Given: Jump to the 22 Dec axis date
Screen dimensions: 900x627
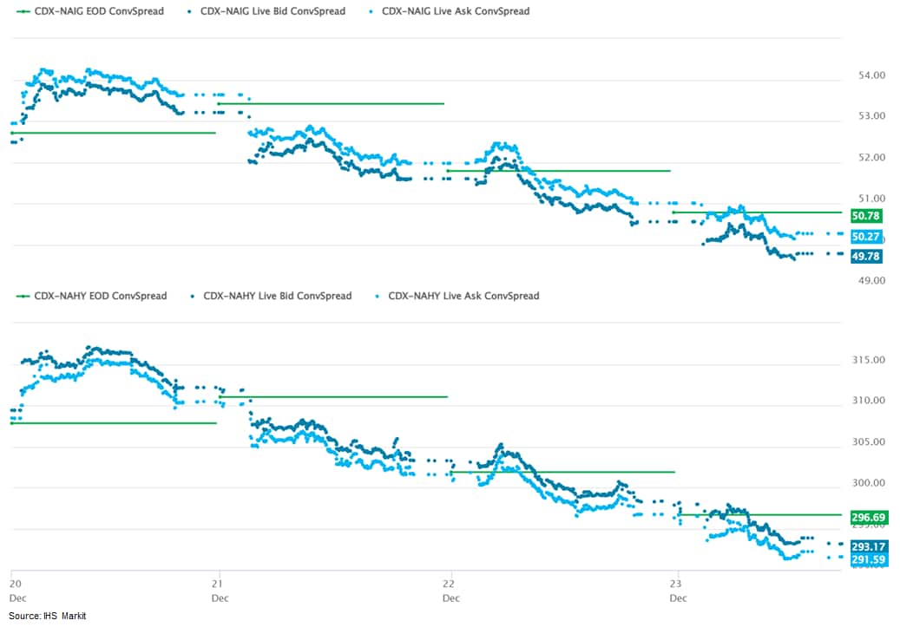Looking at the screenshot, I should [450, 591].
